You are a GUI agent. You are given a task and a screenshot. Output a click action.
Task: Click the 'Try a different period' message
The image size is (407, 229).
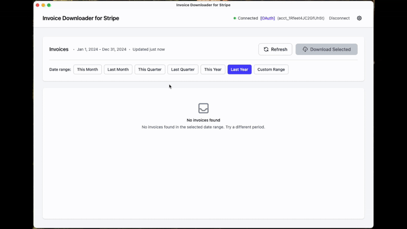click(x=245, y=127)
